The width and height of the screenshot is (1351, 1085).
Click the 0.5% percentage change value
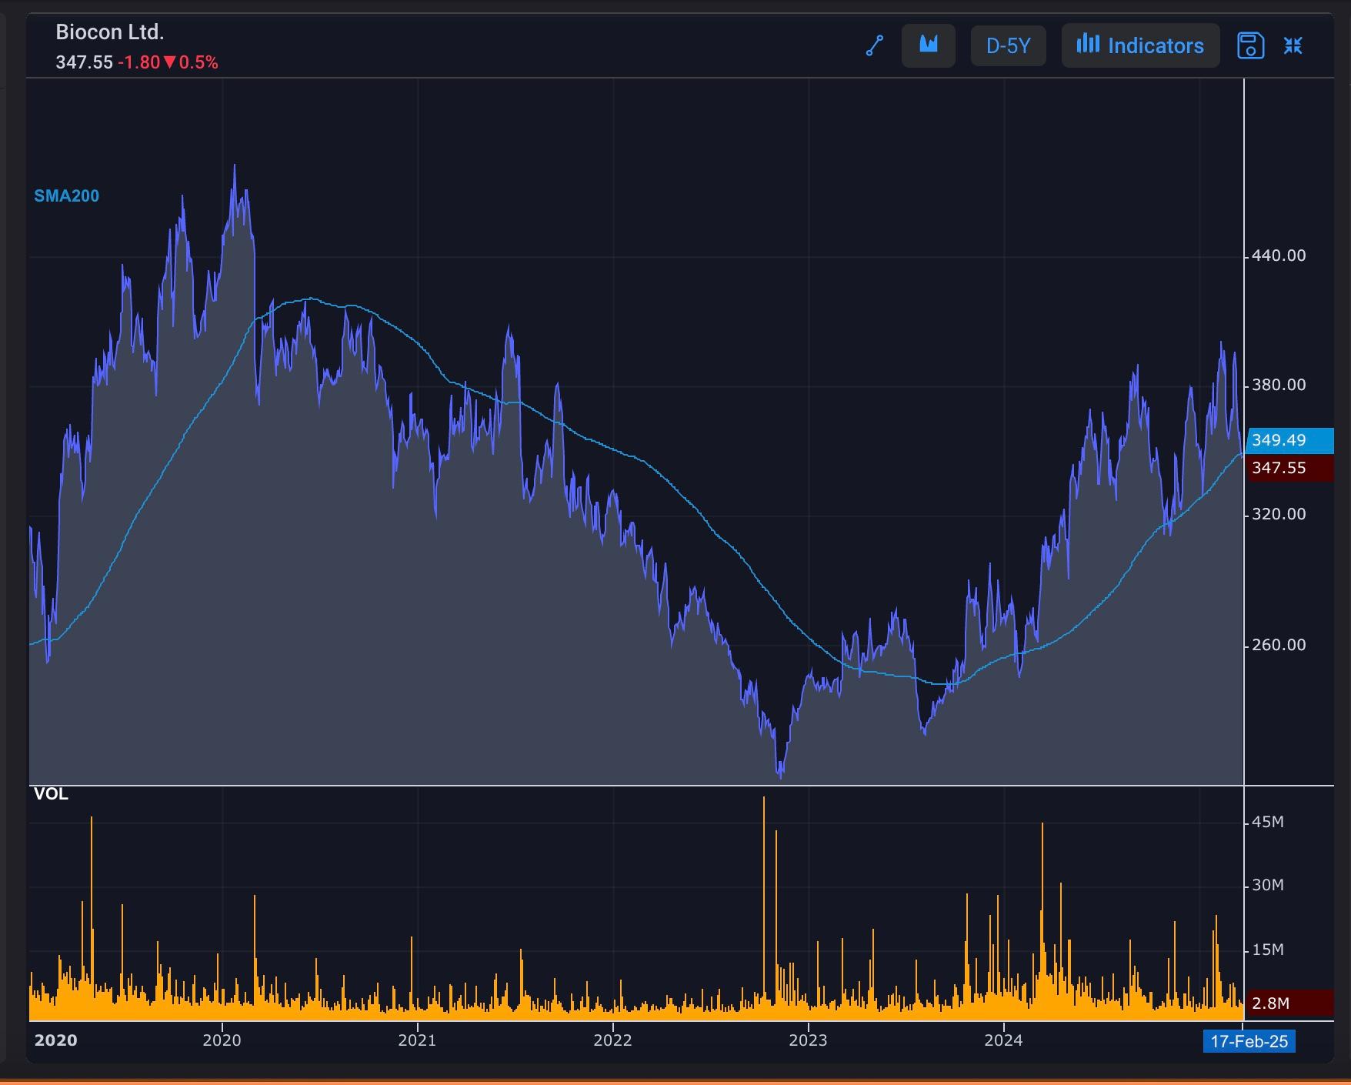(198, 62)
